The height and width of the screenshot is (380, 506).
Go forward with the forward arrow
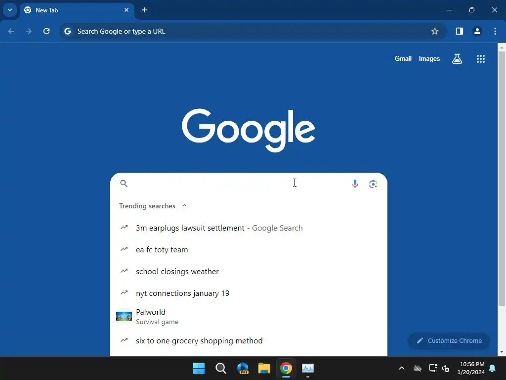point(29,31)
